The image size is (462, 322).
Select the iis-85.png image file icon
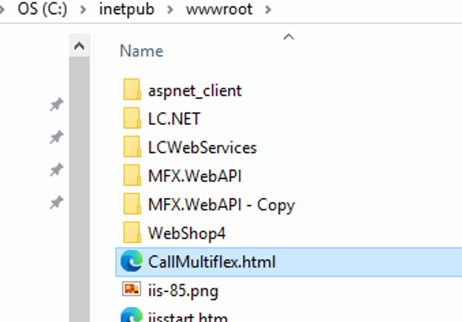pos(131,289)
